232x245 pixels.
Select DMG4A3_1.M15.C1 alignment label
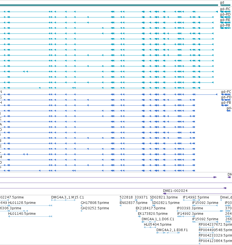click(x=68, y=197)
